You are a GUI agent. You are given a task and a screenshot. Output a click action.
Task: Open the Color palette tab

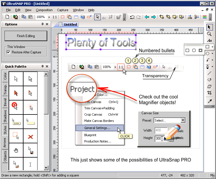(5, 76)
